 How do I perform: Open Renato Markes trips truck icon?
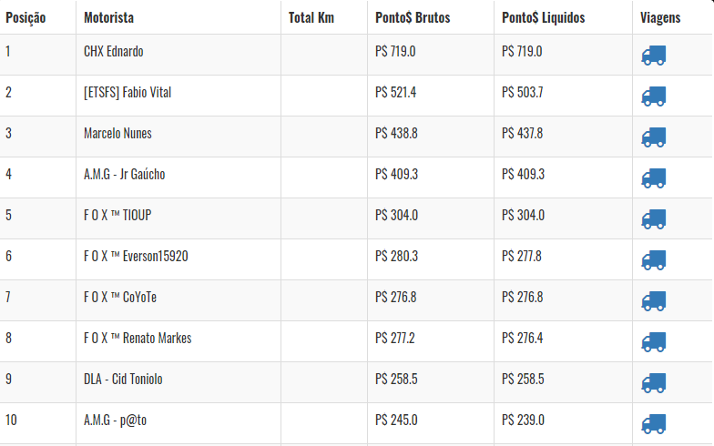(x=654, y=342)
